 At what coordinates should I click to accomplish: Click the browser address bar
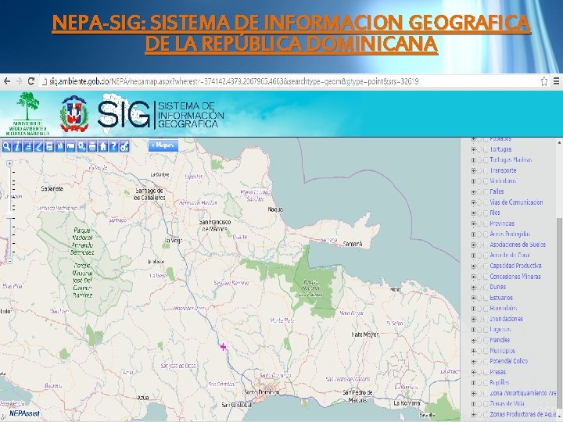(x=287, y=81)
